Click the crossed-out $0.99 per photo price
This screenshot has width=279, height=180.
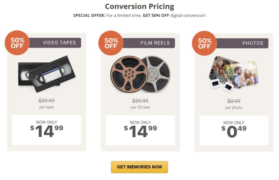[x=234, y=101]
